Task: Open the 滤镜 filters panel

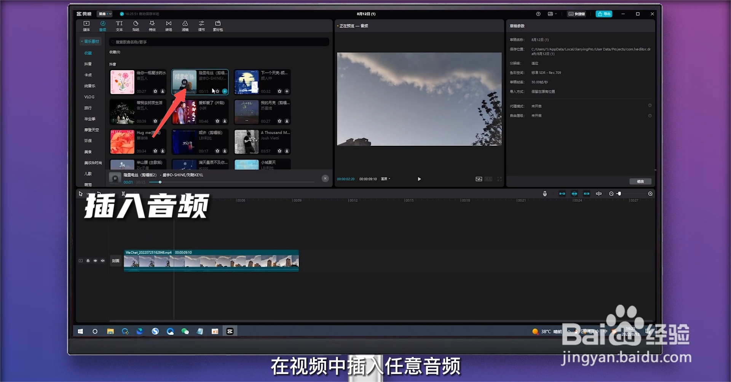Action: click(185, 26)
